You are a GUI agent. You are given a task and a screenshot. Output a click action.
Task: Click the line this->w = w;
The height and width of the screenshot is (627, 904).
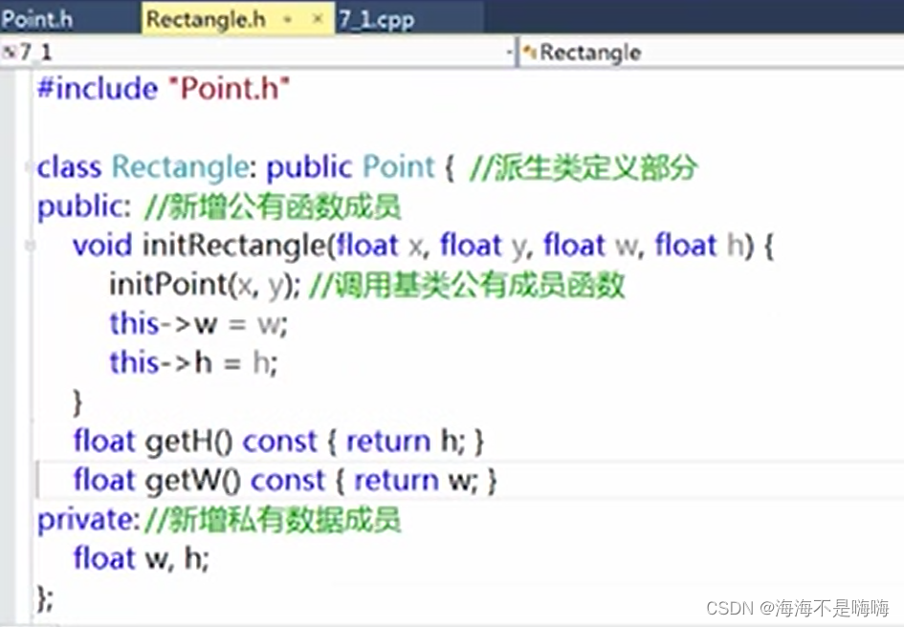[198, 324]
